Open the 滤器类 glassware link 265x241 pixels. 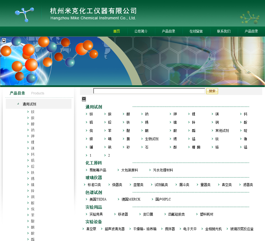coord(248,185)
